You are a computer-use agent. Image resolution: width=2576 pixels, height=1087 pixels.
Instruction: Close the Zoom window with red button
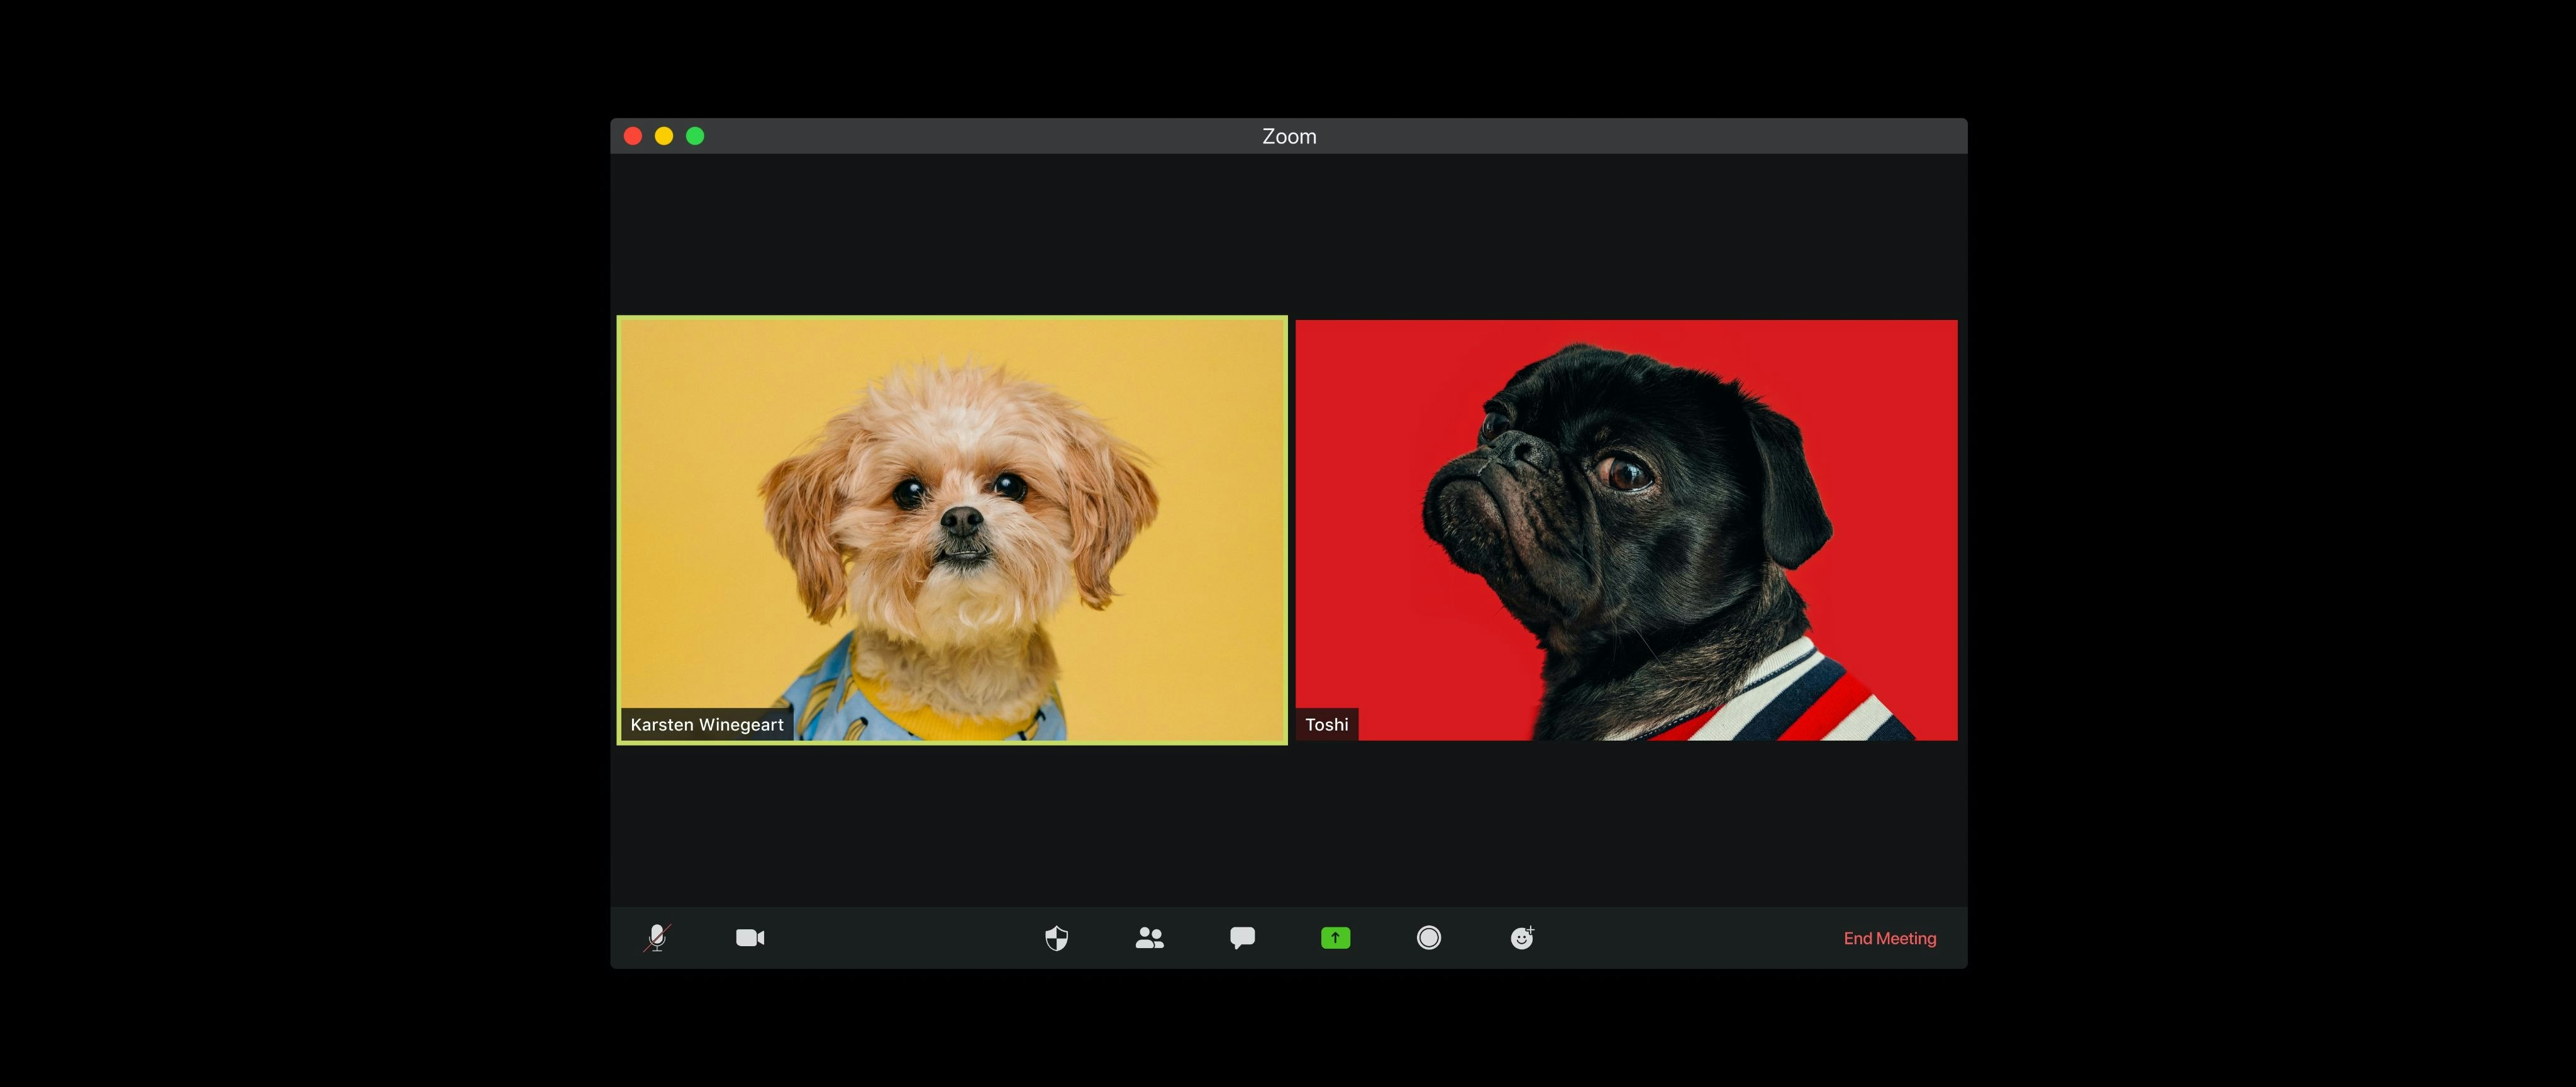(x=633, y=136)
